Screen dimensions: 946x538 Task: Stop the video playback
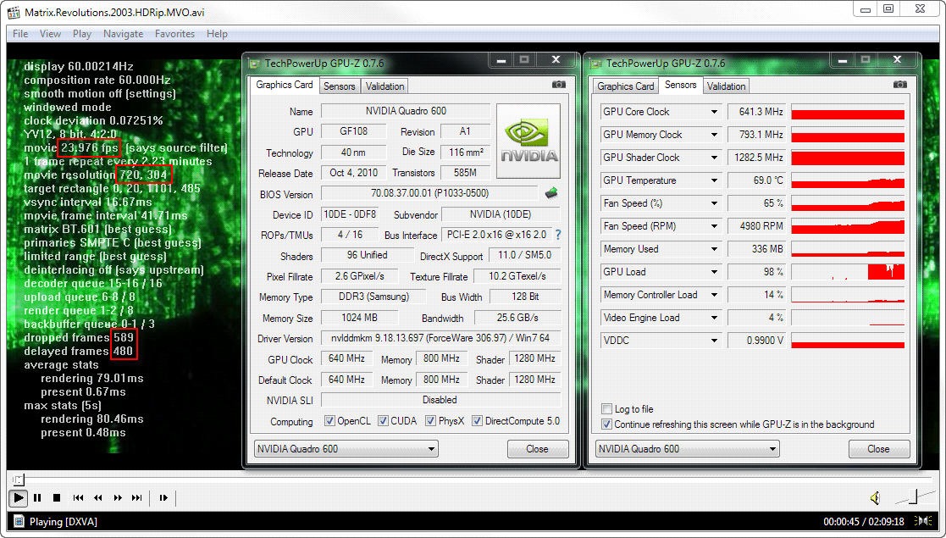click(x=57, y=498)
